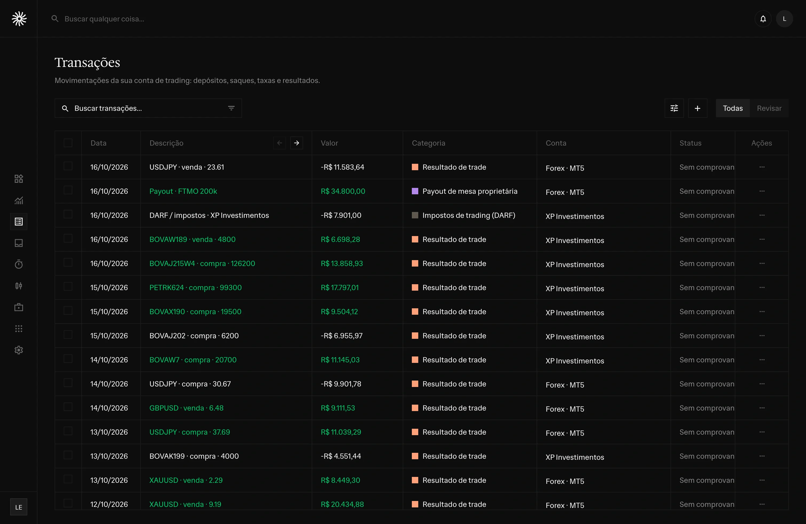Screen dimensions: 806x524
Task: Select the transactions list sidebar icon
Action: (19, 222)
